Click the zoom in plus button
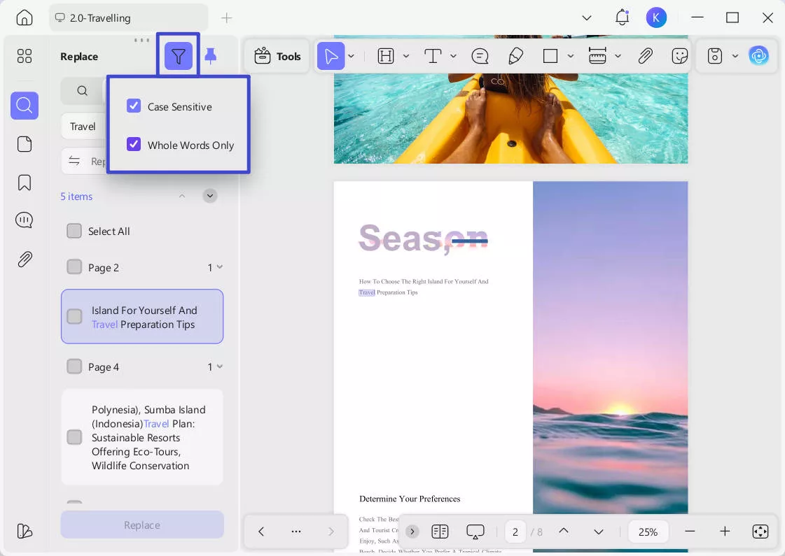Viewport: 785px width, 556px height. [x=725, y=532]
